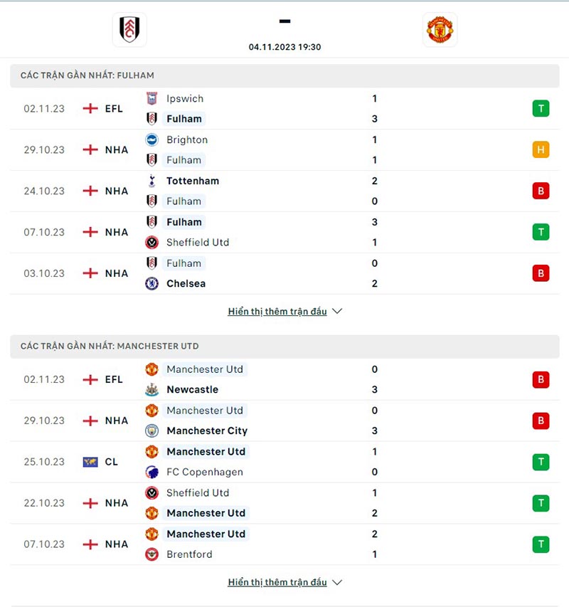Toggle the yellow H badge for Brighton draw

tap(541, 149)
